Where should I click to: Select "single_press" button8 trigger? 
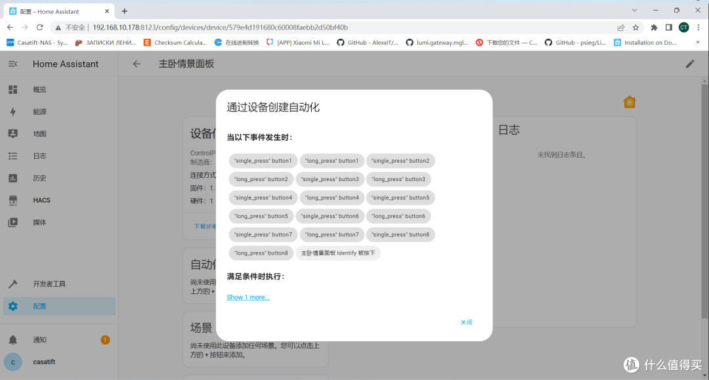click(400, 235)
